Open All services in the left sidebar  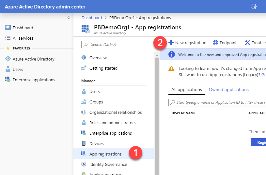tap(23, 38)
